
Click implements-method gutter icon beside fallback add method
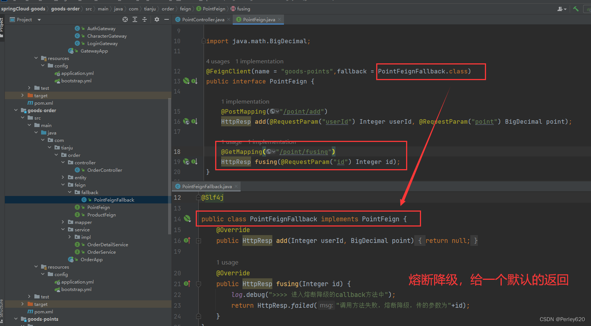coord(188,240)
